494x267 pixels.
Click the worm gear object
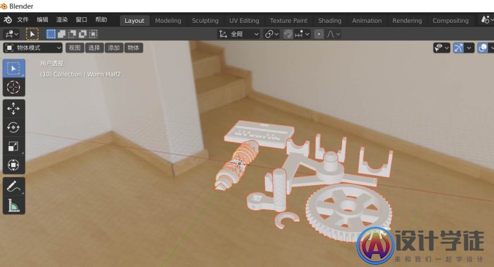click(x=236, y=165)
